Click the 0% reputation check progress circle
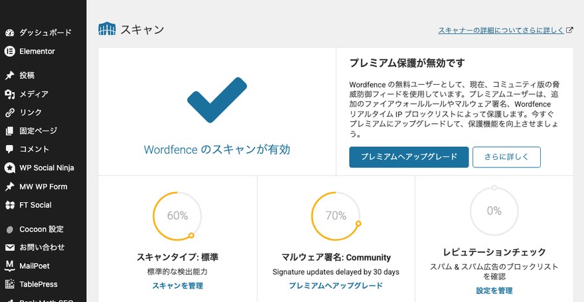 coord(494,211)
